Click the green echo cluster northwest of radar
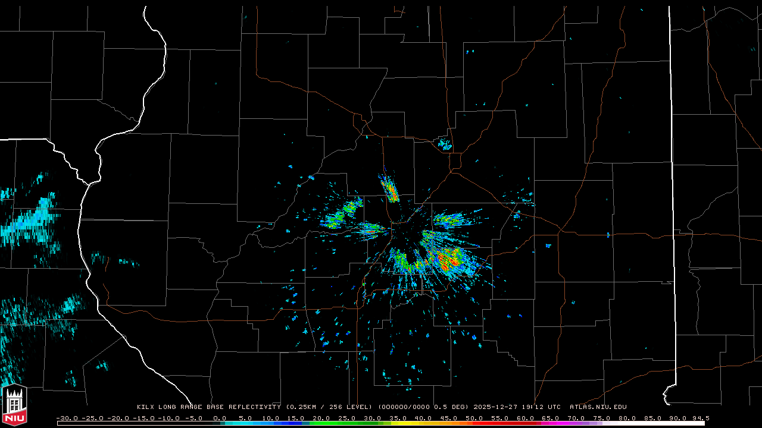Image resolution: width=762 pixels, height=428 pixels. [x=342, y=214]
